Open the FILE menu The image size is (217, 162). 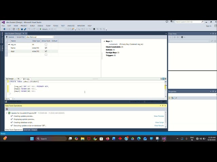pos(3,26)
